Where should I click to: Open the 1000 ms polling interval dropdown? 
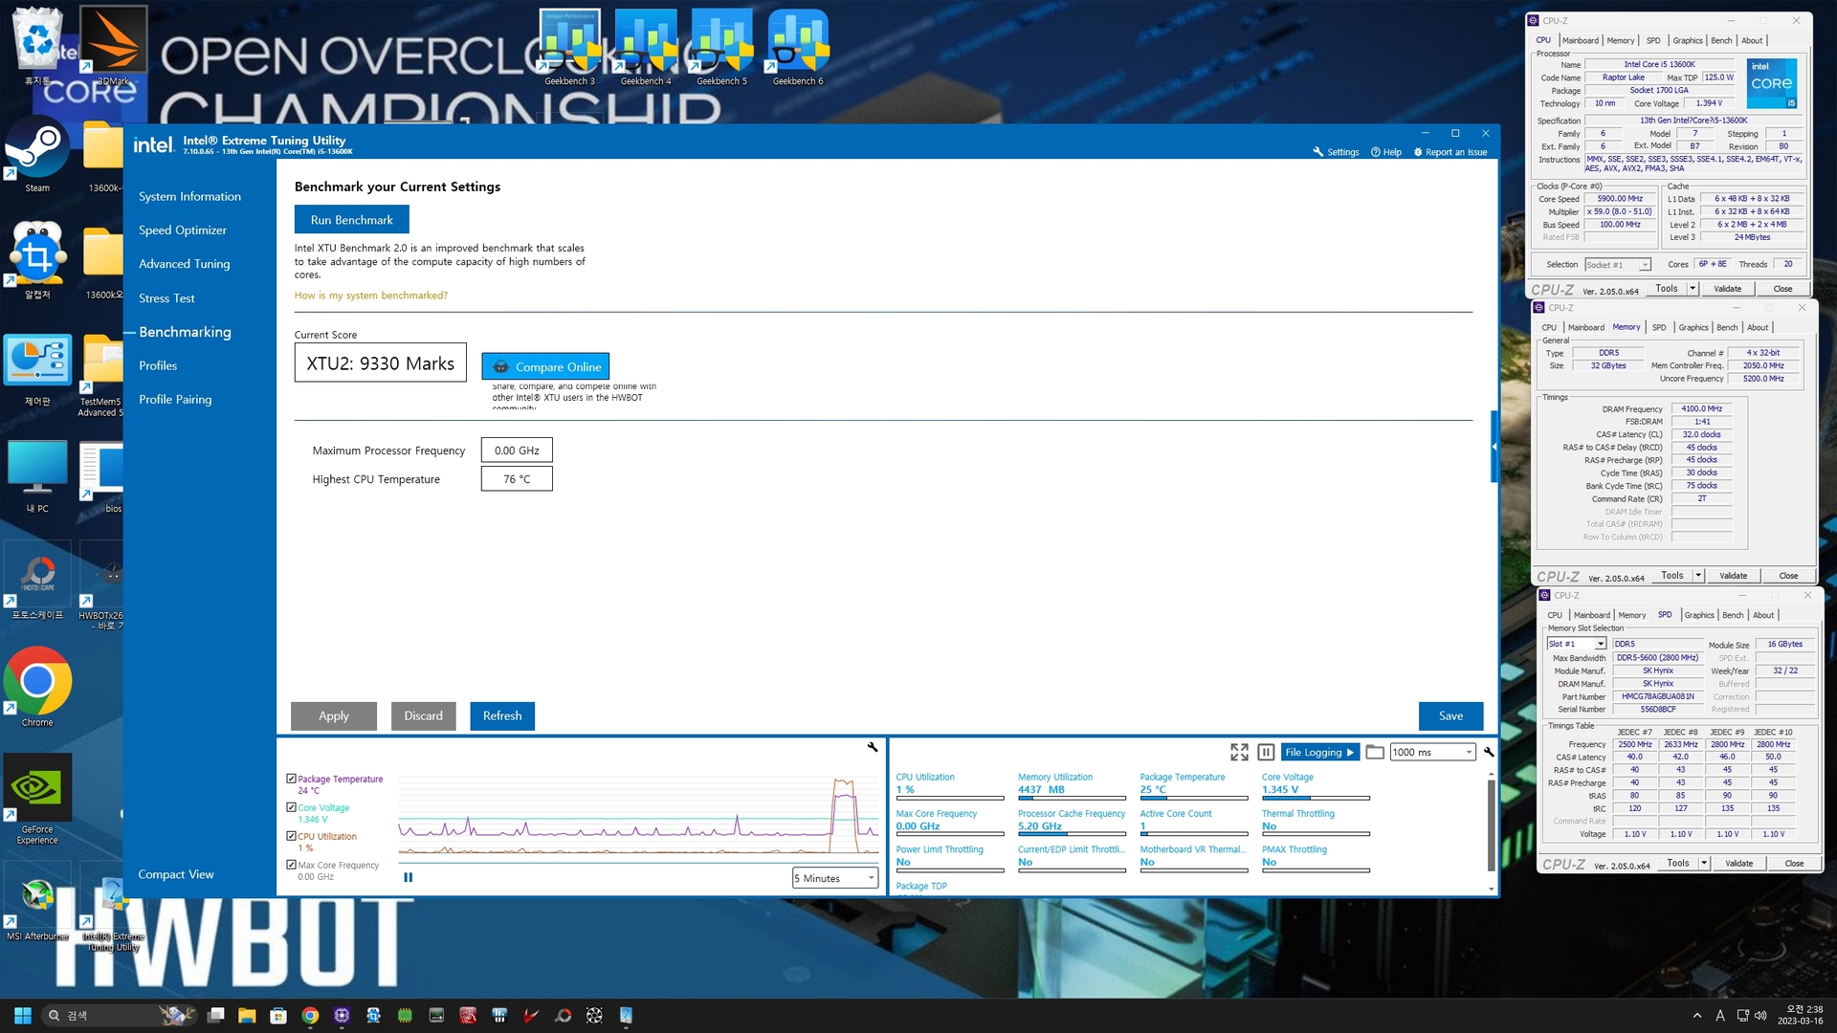click(1432, 752)
